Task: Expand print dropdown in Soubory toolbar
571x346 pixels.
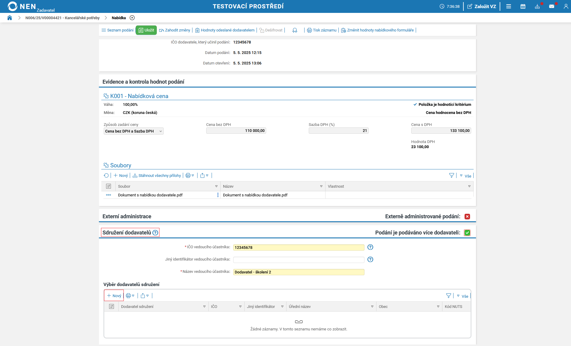Action: pos(190,176)
